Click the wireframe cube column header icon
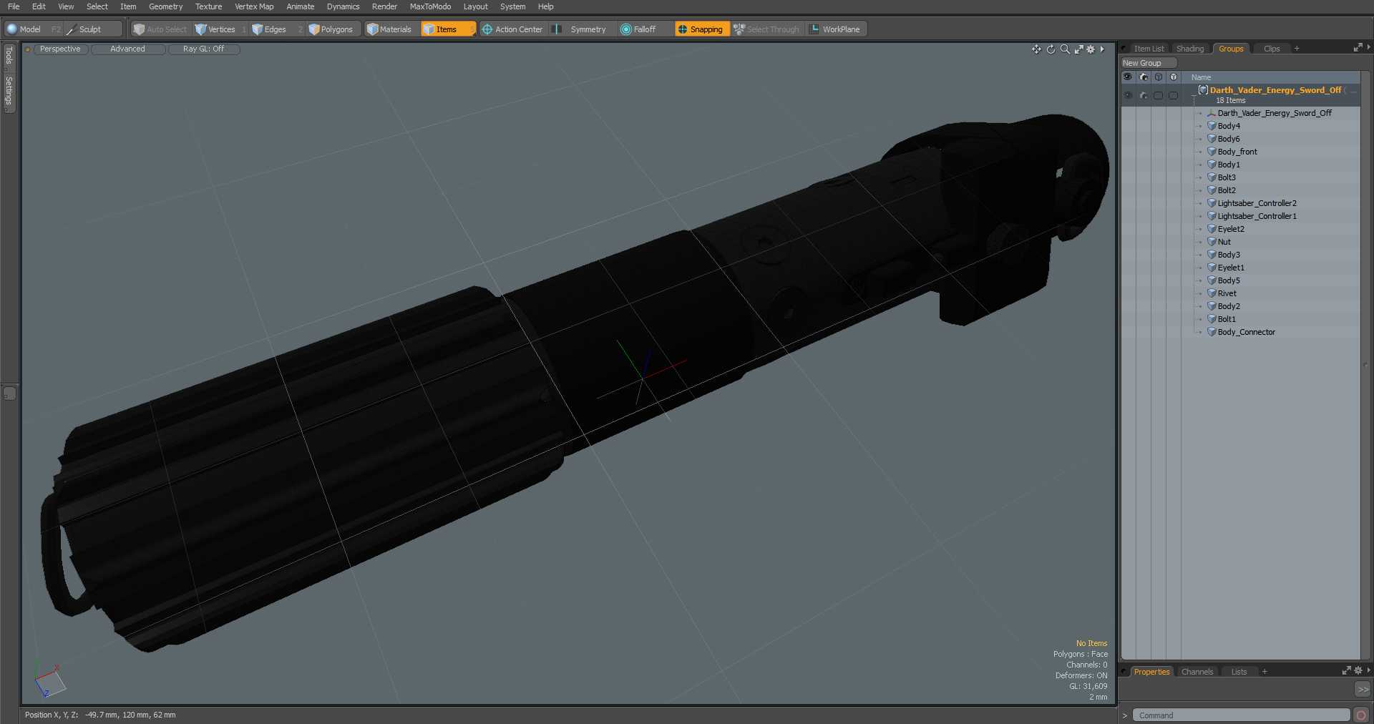This screenshot has width=1374, height=724. [x=1159, y=77]
